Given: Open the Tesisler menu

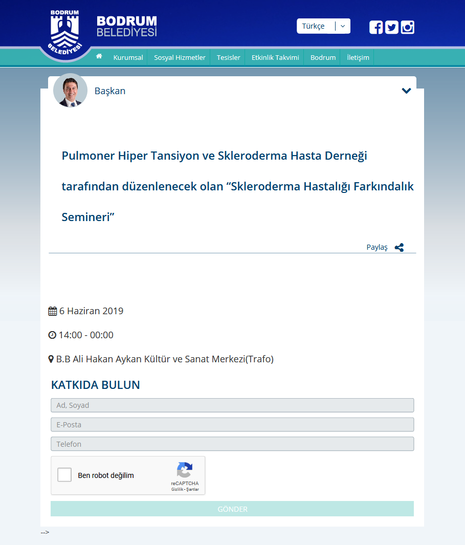Looking at the screenshot, I should coord(228,57).
